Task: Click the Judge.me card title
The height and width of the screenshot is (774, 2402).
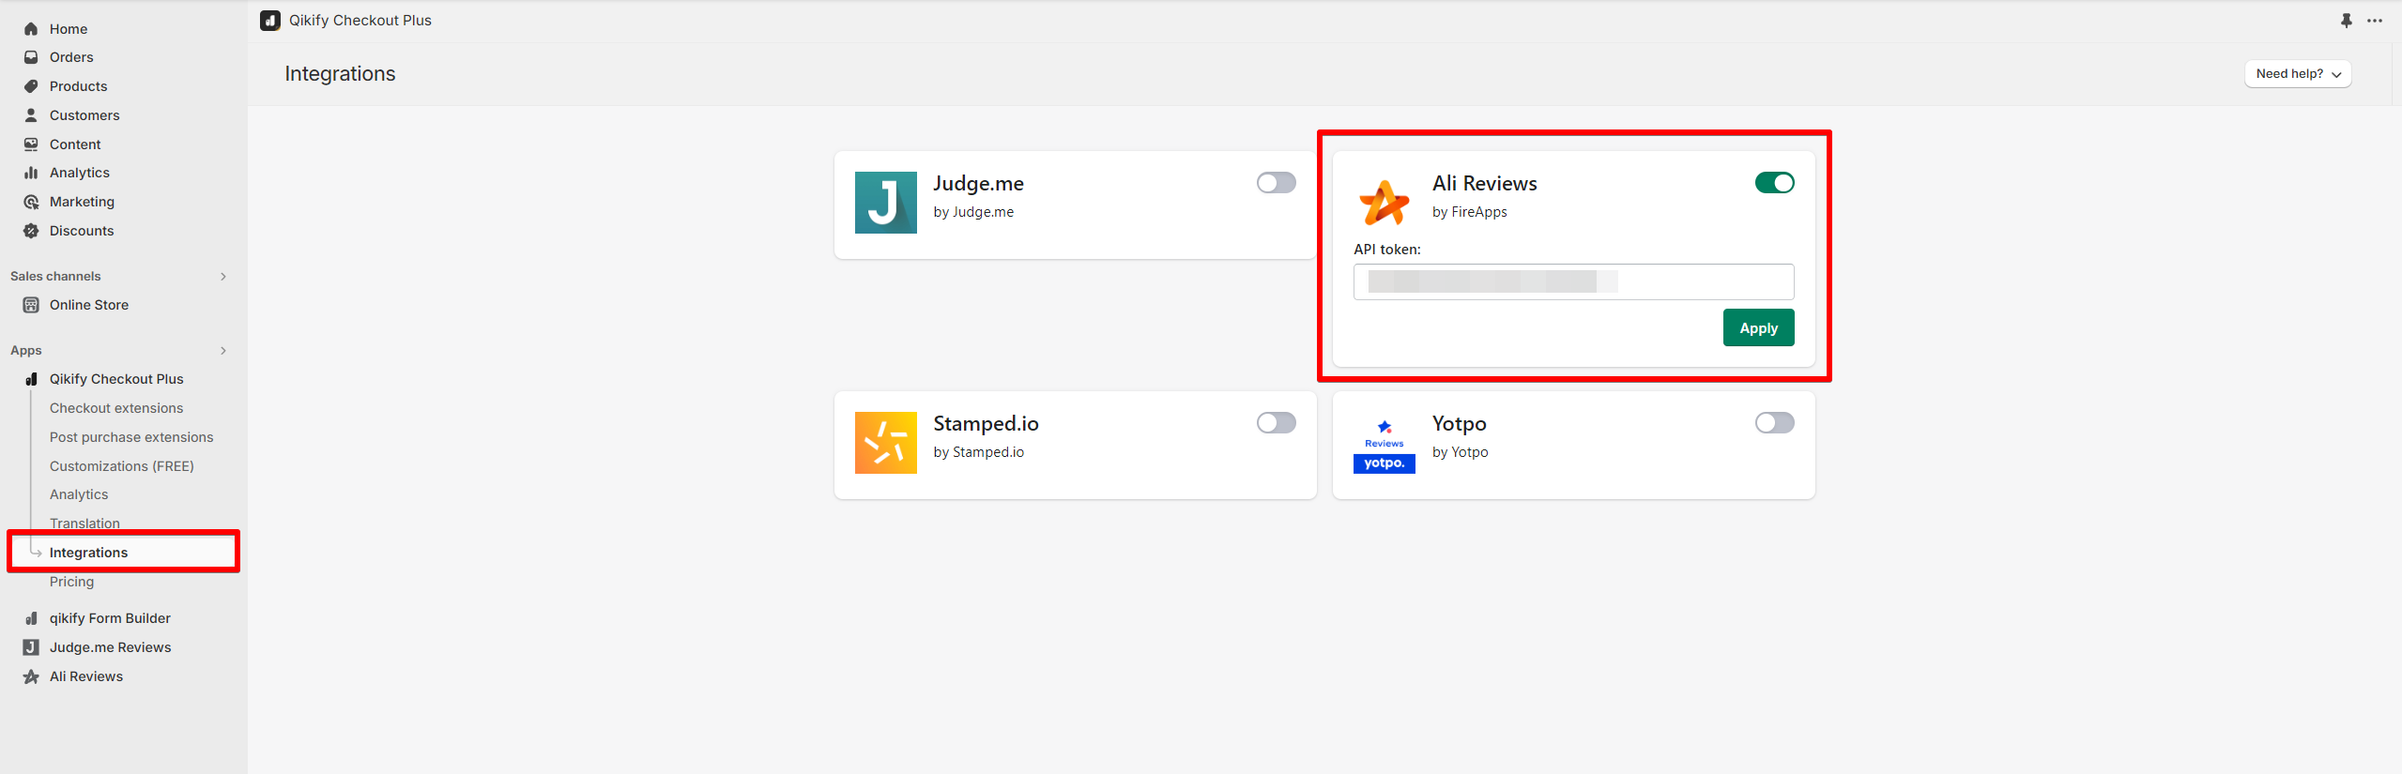Action: coord(978,184)
